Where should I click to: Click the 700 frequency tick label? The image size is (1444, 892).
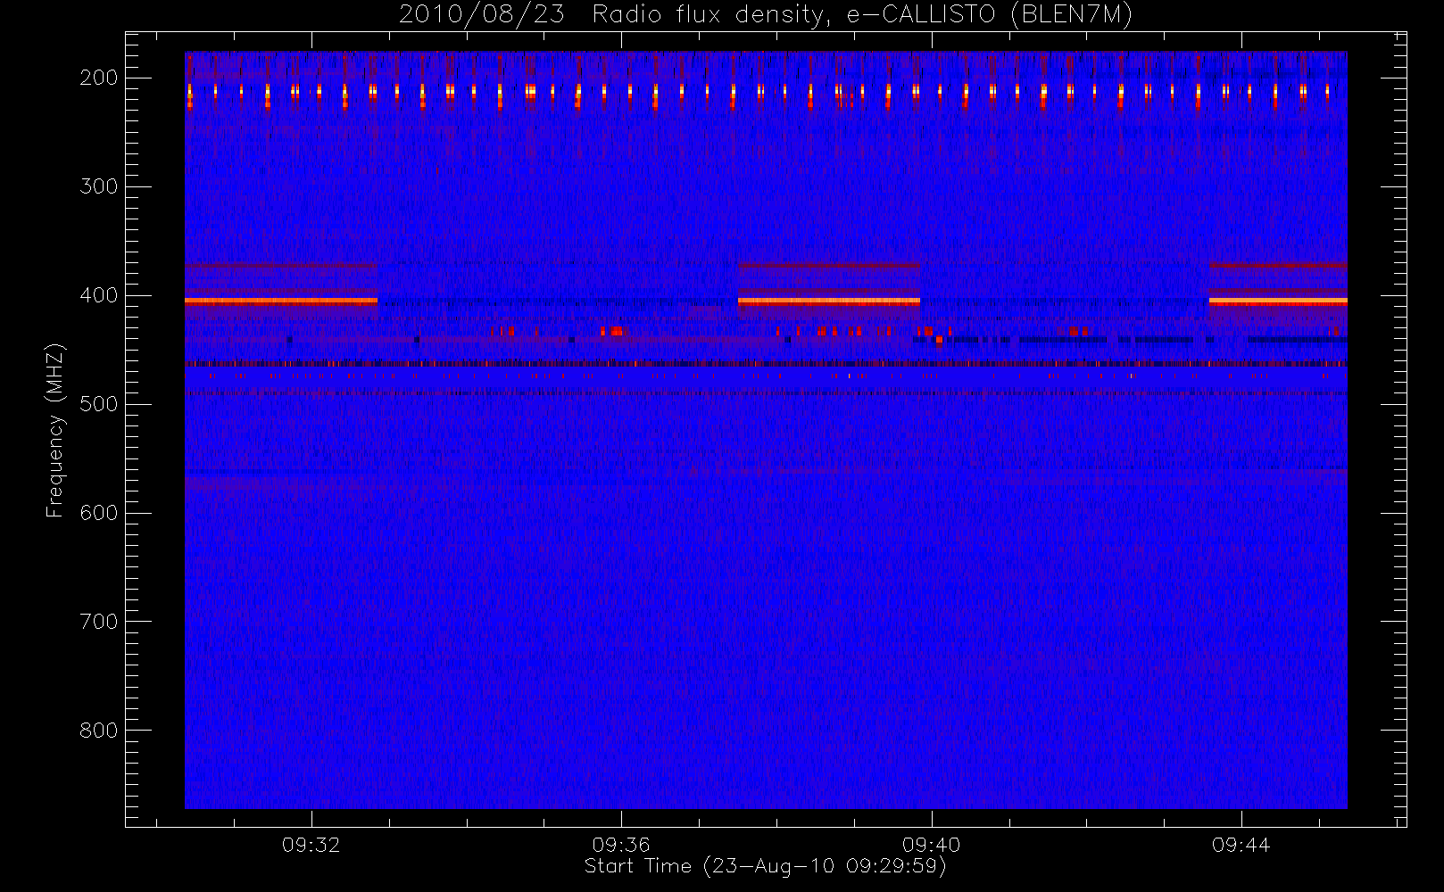pos(99,622)
